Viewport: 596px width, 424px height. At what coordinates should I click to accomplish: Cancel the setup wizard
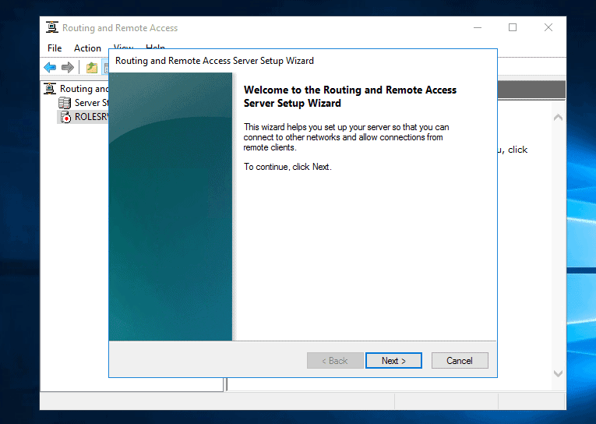point(460,361)
